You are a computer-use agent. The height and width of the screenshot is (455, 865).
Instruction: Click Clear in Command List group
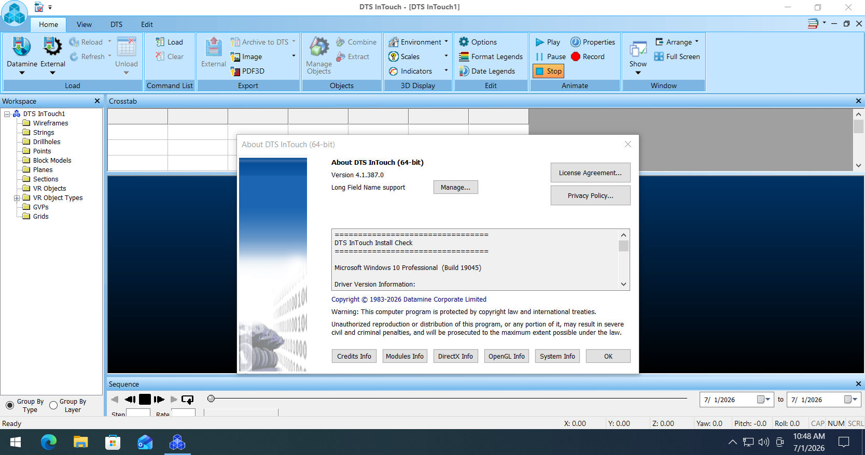click(x=169, y=56)
